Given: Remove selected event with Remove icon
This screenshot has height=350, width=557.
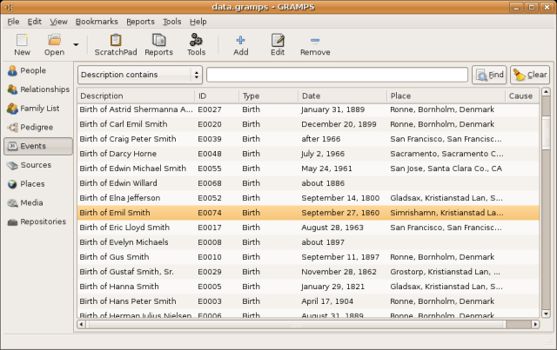Looking at the screenshot, I should pos(314,44).
